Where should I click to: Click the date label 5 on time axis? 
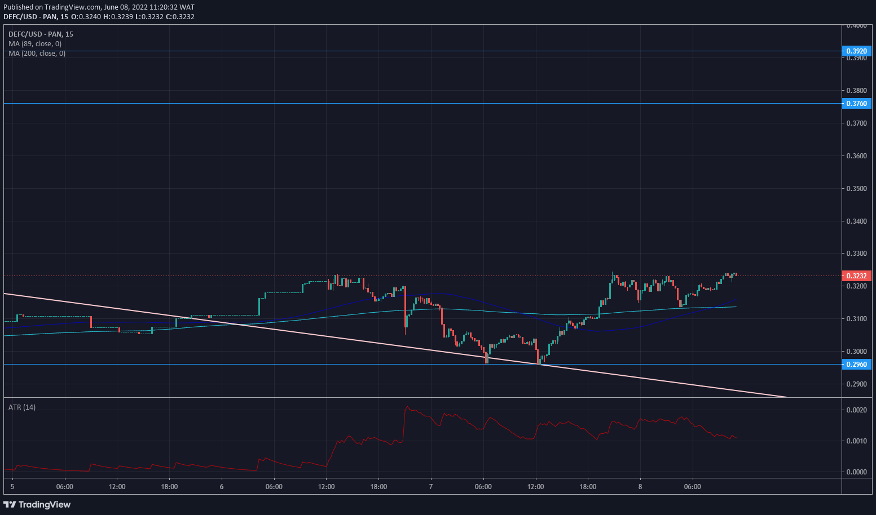[12, 487]
